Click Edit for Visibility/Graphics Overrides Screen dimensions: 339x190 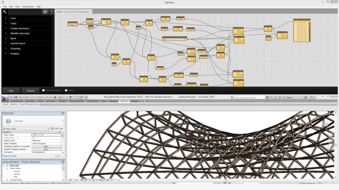coord(46,146)
